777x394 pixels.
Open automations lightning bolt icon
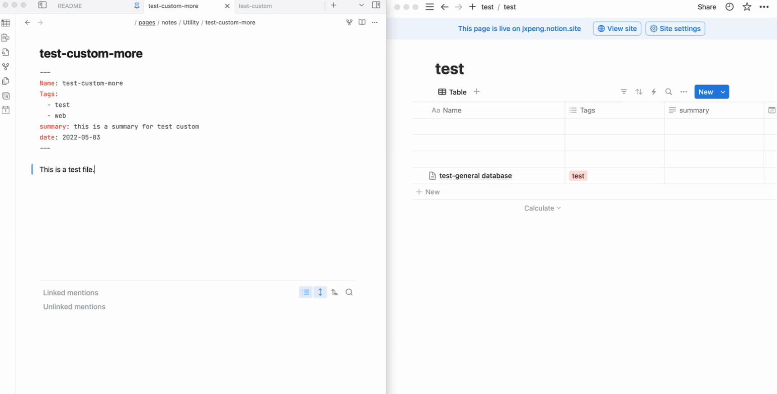pos(654,92)
